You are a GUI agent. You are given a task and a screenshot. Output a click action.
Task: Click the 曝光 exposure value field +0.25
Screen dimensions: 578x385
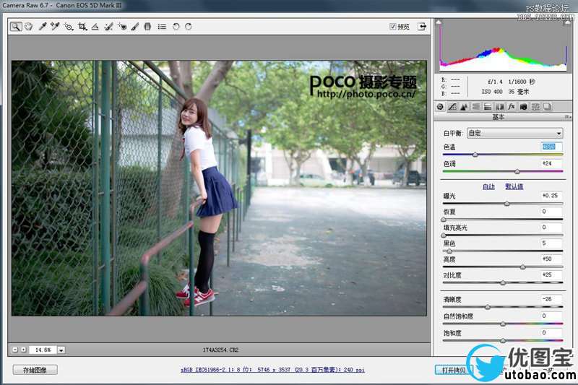(551, 195)
